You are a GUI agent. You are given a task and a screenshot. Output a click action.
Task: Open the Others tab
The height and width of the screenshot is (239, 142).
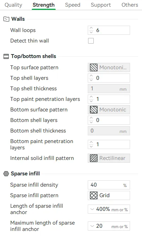click(130, 5)
